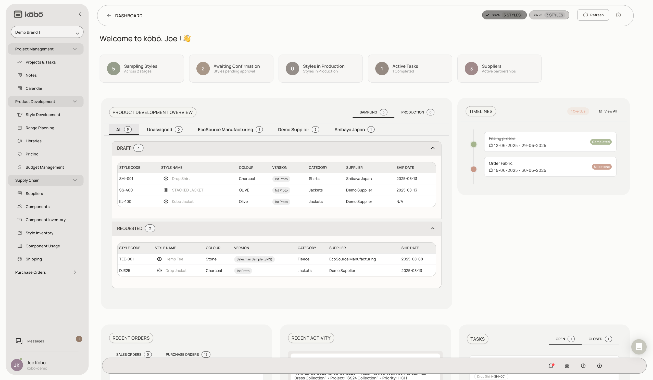Viewport: 653px width, 380px height.
Task: Collapse the sidebar with the chevron
Action: point(80,14)
